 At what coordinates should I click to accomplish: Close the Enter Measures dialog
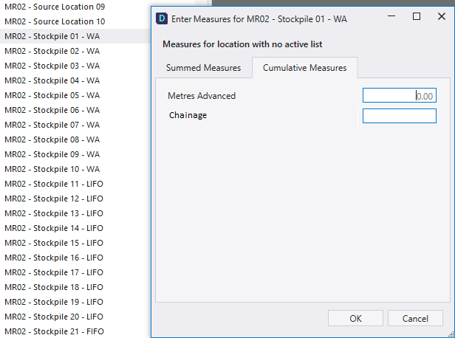pyautogui.click(x=442, y=16)
